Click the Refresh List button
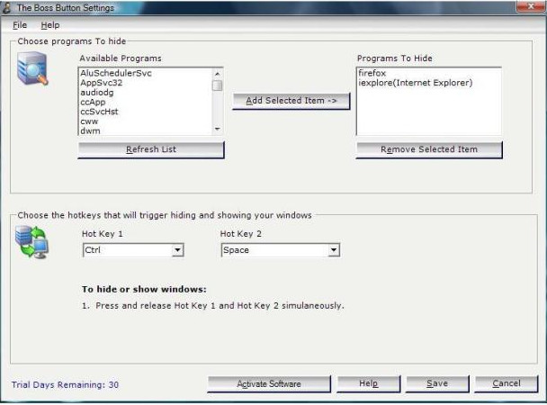The width and height of the screenshot is (547, 405). (151, 149)
